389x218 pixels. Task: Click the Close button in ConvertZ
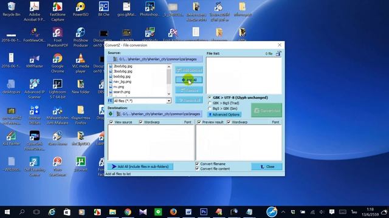267,167
